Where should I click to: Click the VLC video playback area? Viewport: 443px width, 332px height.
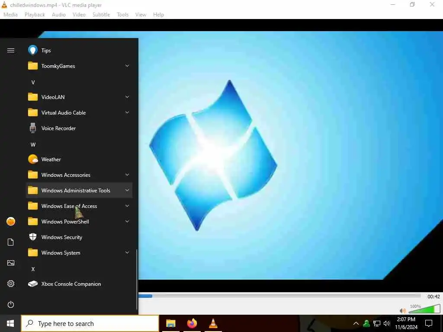coord(290,155)
